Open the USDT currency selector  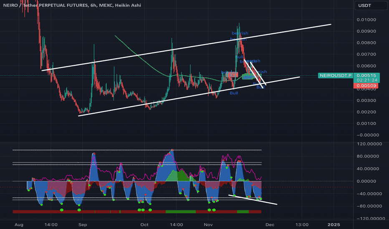click(371, 5)
